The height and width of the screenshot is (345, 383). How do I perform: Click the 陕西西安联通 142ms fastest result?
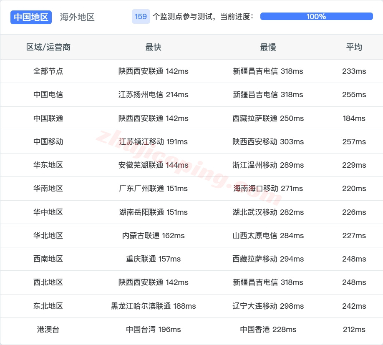tap(154, 71)
